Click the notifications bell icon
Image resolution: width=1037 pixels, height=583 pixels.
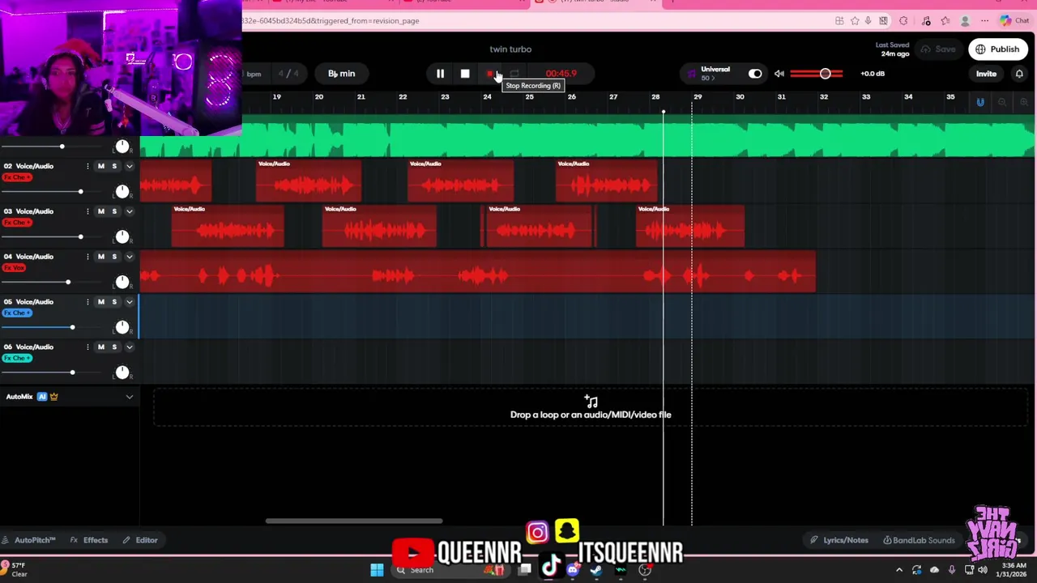click(x=1019, y=74)
